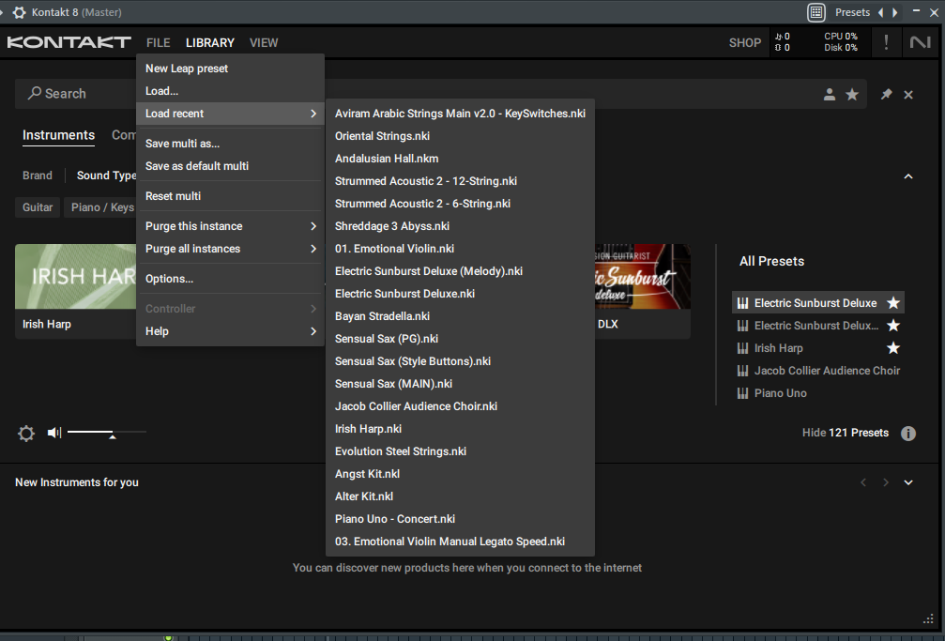
Task: Adjust the preview volume slider
Action: [112, 433]
